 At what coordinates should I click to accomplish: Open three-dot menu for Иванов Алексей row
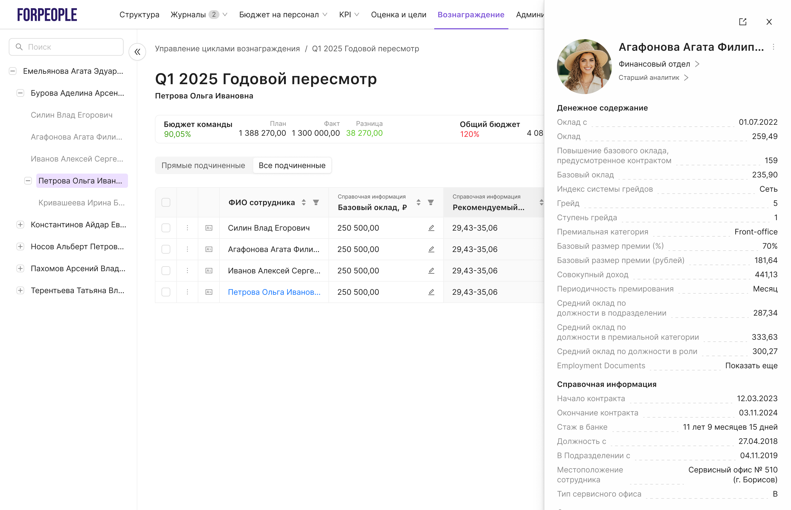tap(187, 271)
